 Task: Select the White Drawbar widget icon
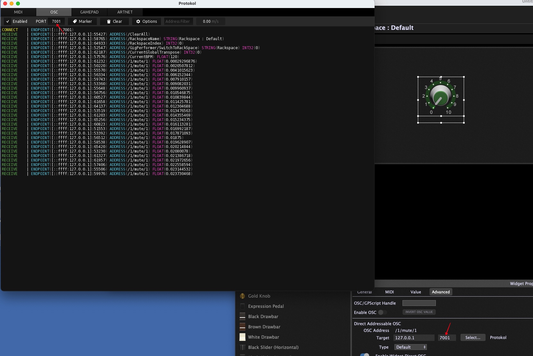[x=242, y=337]
